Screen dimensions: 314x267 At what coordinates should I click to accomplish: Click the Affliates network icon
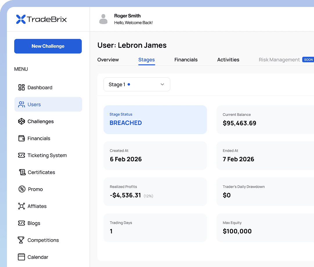[x=21, y=206]
